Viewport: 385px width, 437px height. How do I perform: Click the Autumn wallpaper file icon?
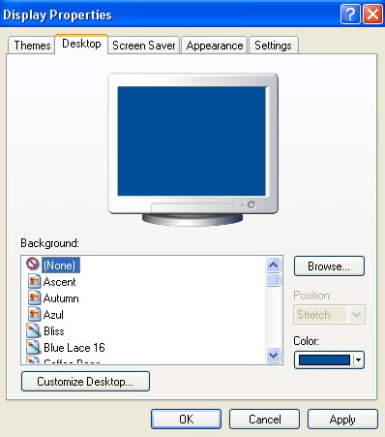[x=34, y=297]
